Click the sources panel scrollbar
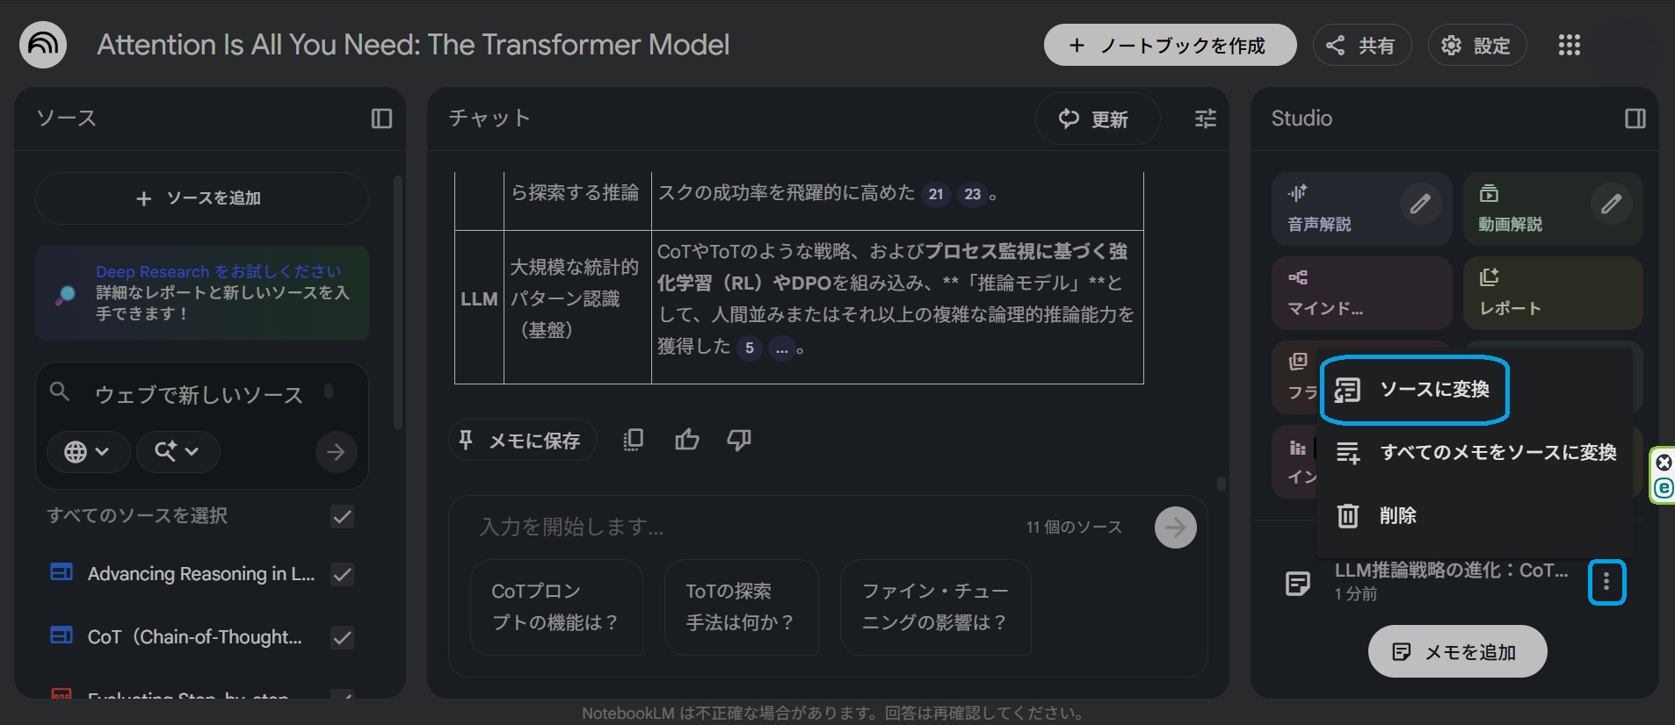1675x725 pixels. pos(397,303)
